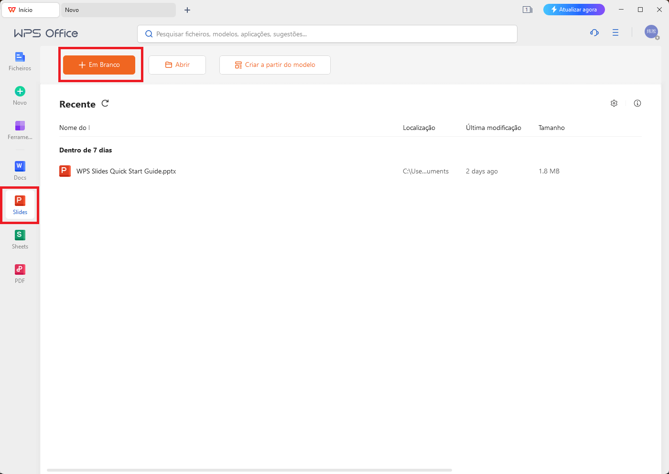669x474 pixels.
Task: Click the info icon beside settings gear
Action: pyautogui.click(x=637, y=103)
